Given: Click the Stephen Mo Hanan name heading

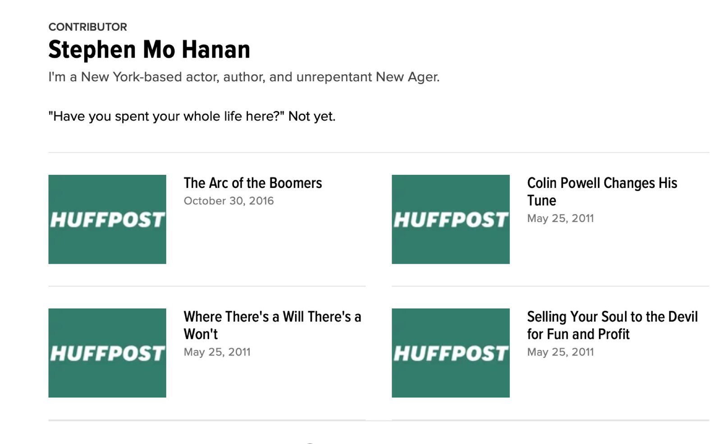Looking at the screenshot, I should [x=149, y=50].
